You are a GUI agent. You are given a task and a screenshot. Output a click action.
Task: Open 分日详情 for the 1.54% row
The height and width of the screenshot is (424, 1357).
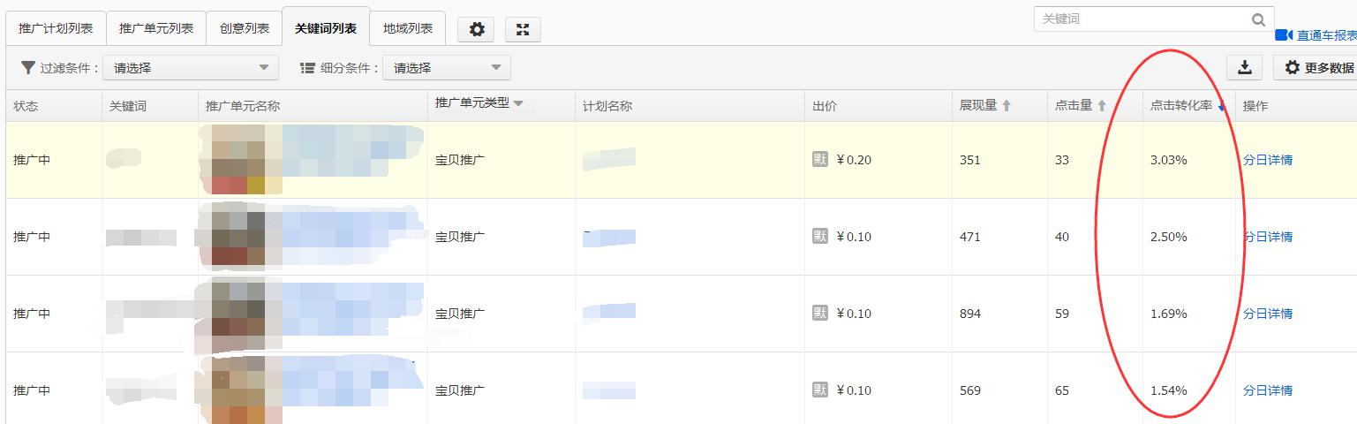(x=1268, y=390)
